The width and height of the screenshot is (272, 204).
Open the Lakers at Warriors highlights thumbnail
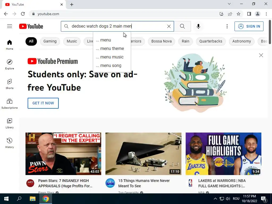[x=223, y=154]
